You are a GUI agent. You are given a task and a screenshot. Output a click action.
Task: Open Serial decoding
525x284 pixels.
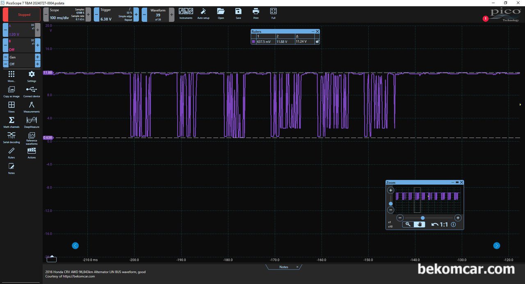pyautogui.click(x=11, y=137)
